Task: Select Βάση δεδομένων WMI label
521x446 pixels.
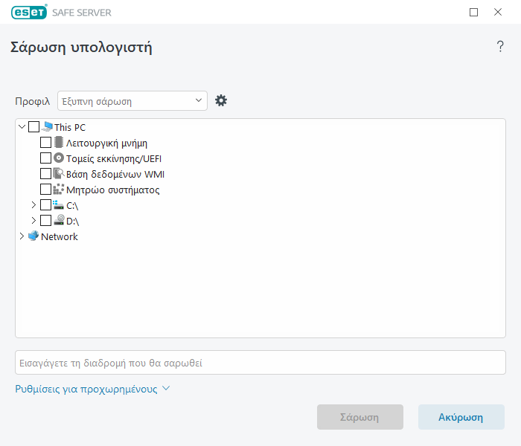Action: [115, 174]
